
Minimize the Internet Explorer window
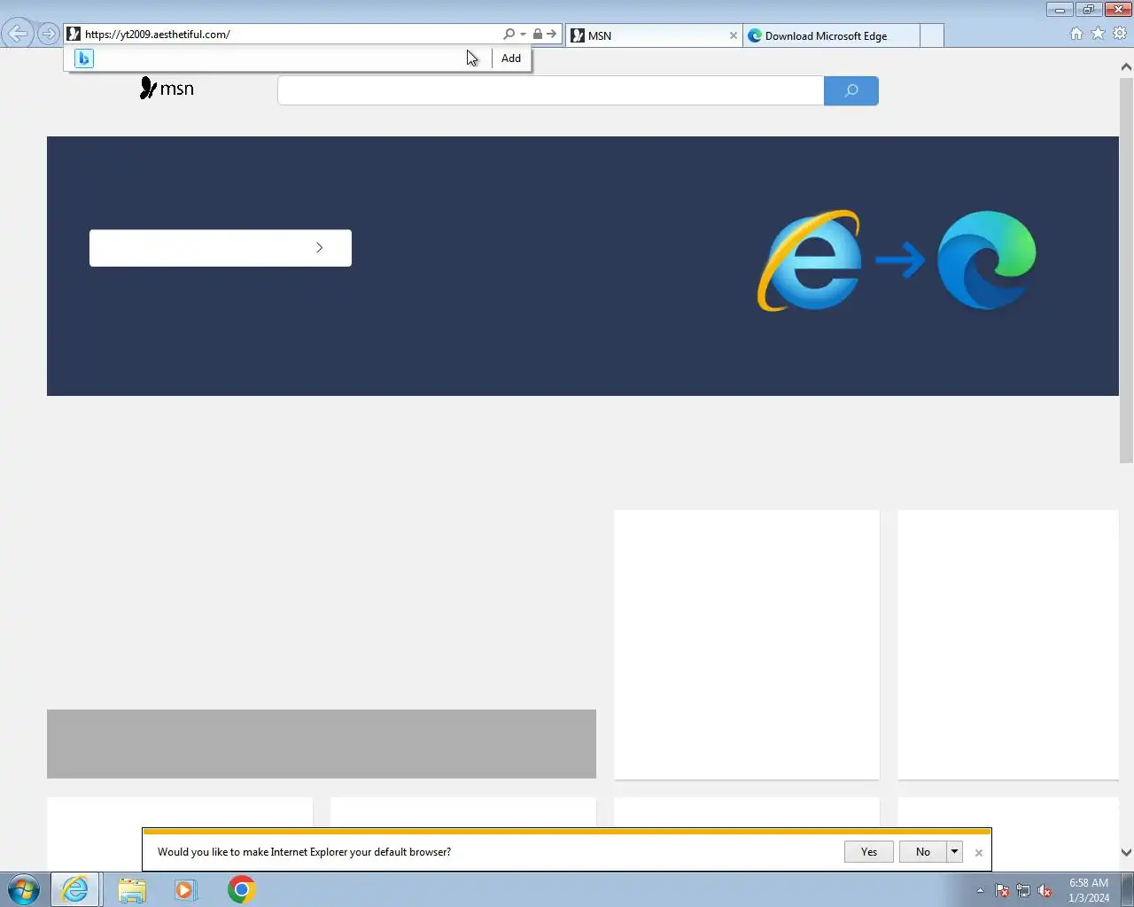(x=1060, y=10)
